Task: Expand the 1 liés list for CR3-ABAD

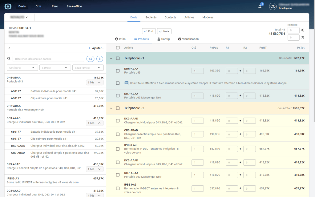Action: coord(95,169)
